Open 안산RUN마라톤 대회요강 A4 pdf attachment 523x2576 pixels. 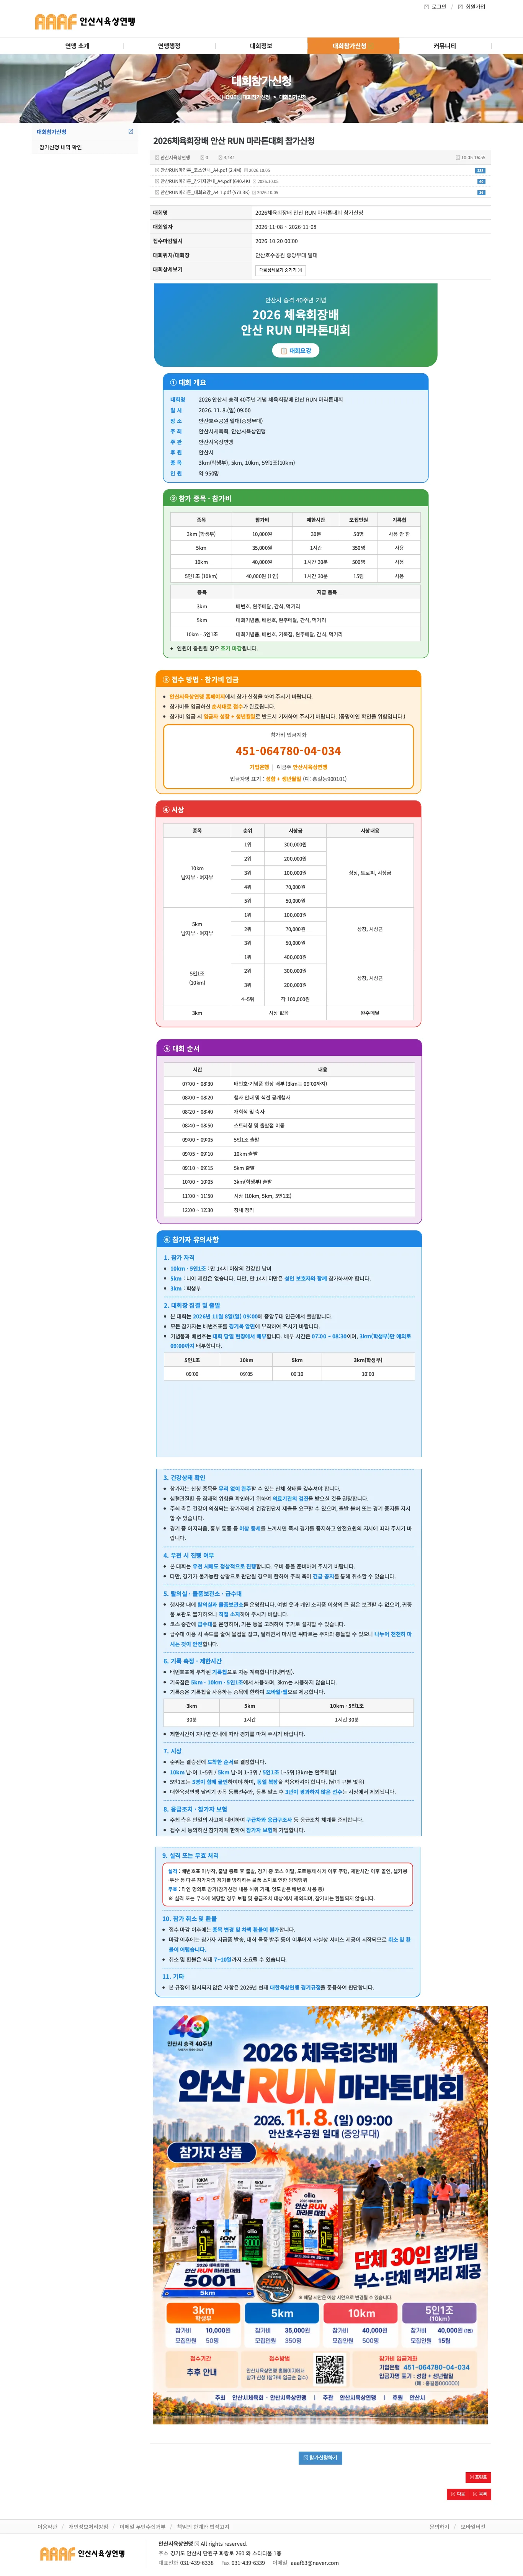pyautogui.click(x=205, y=192)
